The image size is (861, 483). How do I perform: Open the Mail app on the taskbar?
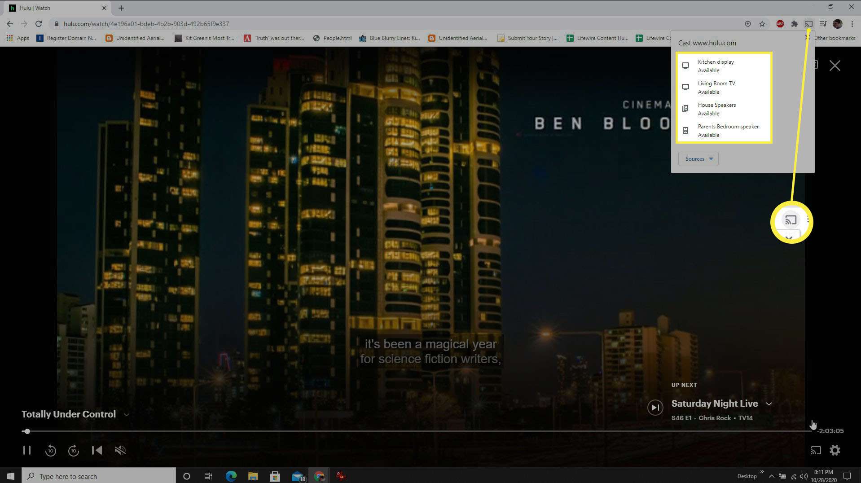(298, 476)
